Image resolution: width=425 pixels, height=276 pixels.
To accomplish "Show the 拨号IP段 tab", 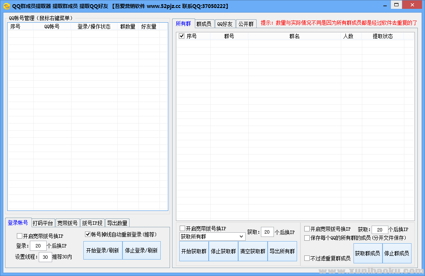I will [x=92, y=223].
